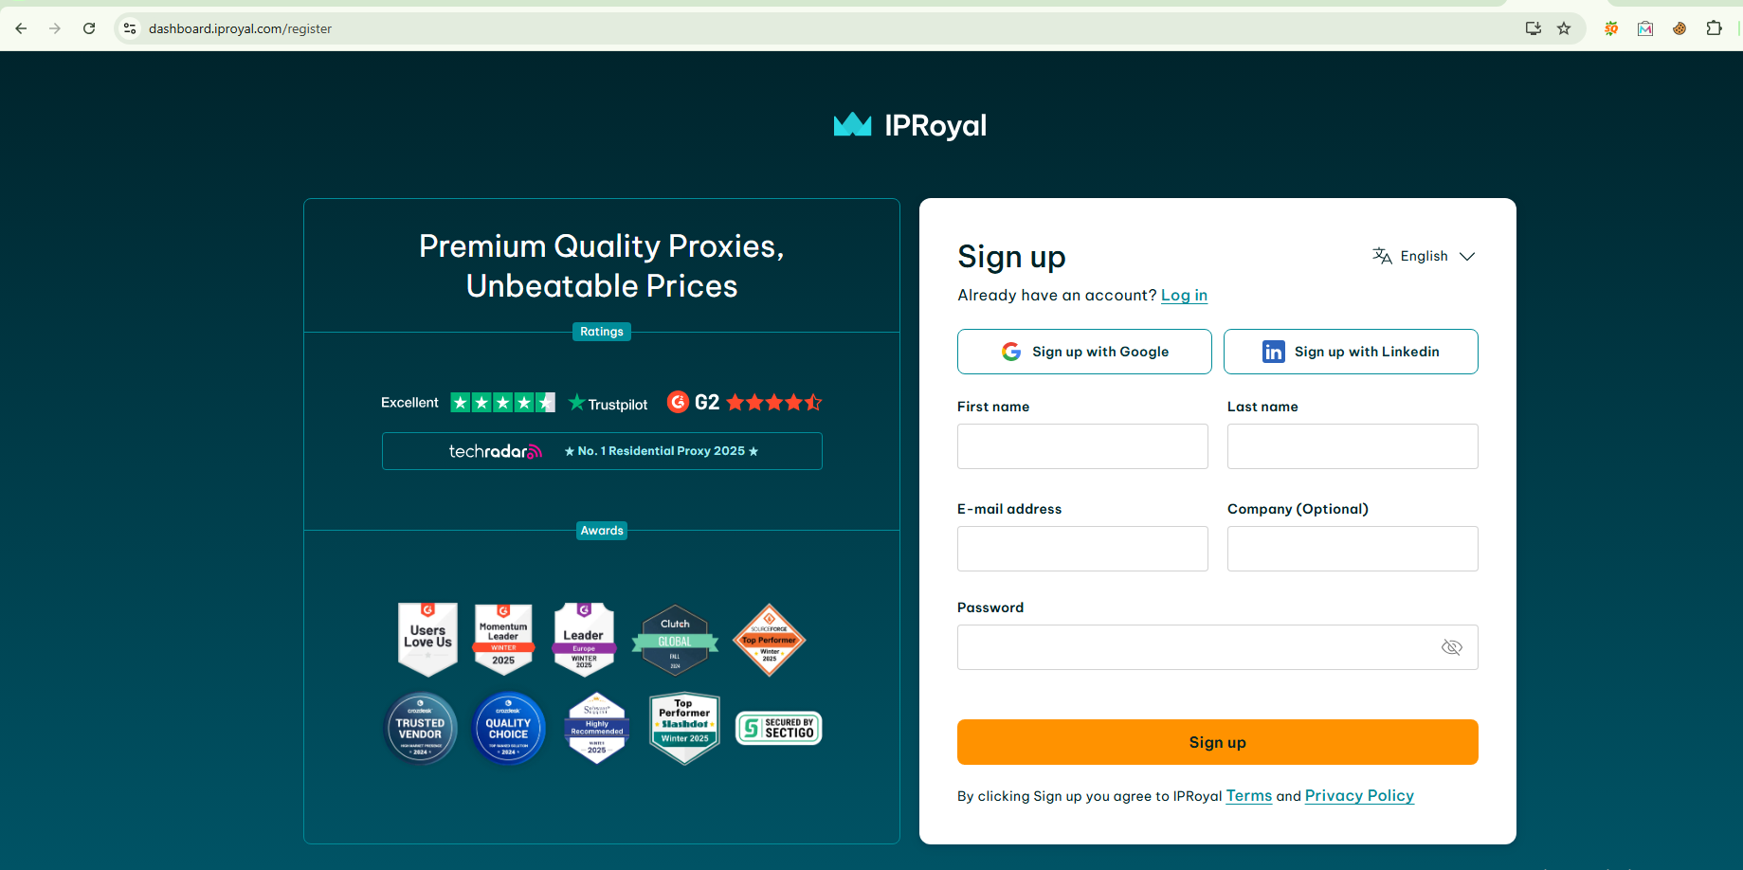Click the E-mail address field
Screen dimensions: 1743x870
(x=1082, y=549)
